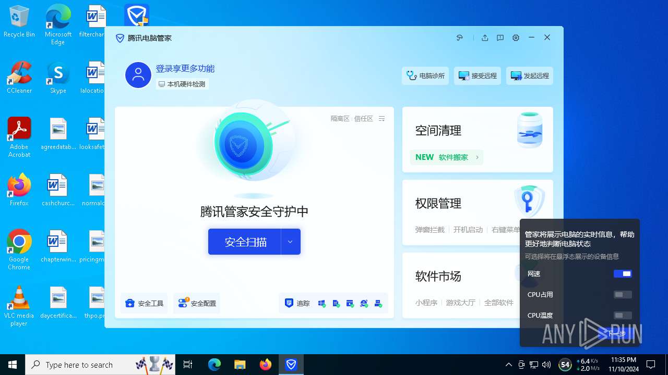
Task: Click the upload/share icon in title bar
Action: 485,38
